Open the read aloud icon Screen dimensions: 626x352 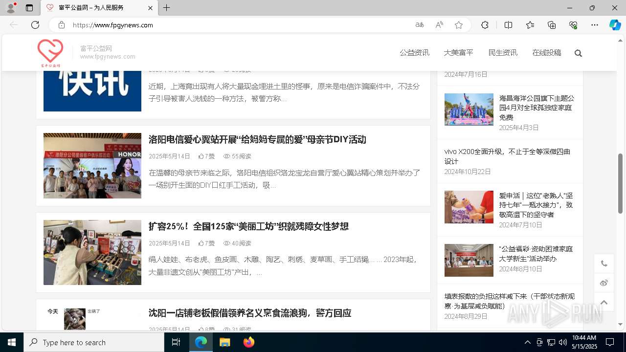(439, 25)
